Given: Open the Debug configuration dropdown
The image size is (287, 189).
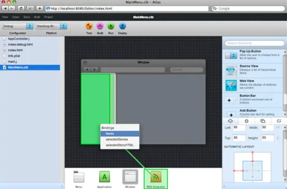Looking at the screenshot, I should coord(18,26).
